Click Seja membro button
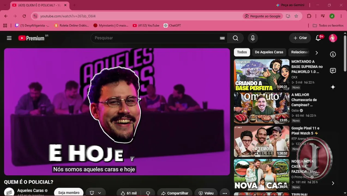This screenshot has height=196, width=347. (x=69, y=192)
